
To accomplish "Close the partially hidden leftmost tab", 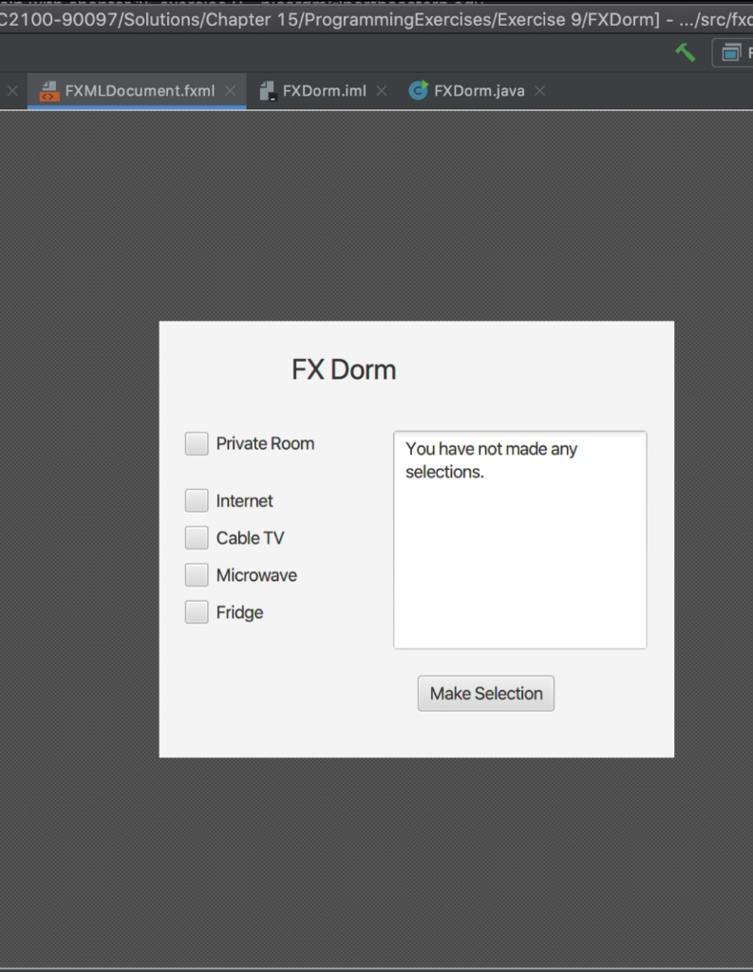I will (12, 90).
